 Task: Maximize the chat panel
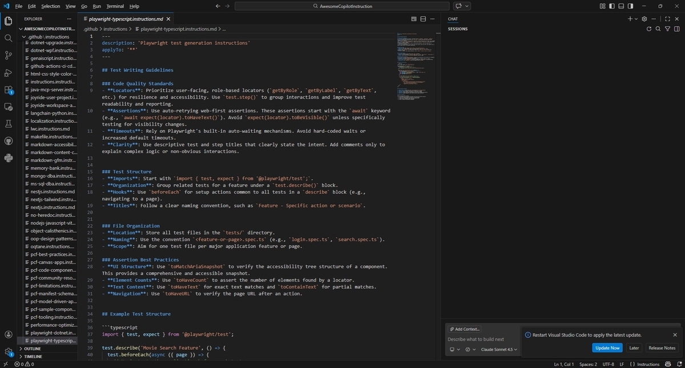tap(667, 19)
